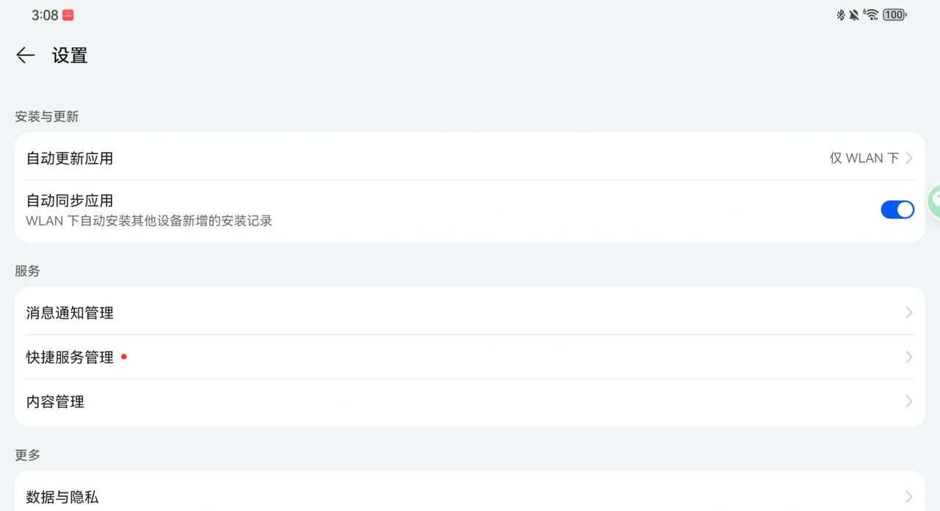This screenshot has height=511, width=940.
Task: Open the 消息通知管理 entry
Action: pos(70,313)
